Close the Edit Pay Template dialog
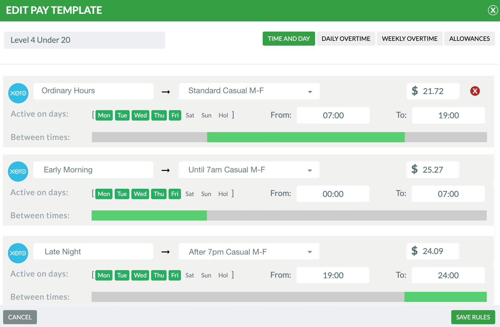500x327 pixels. [492, 10]
